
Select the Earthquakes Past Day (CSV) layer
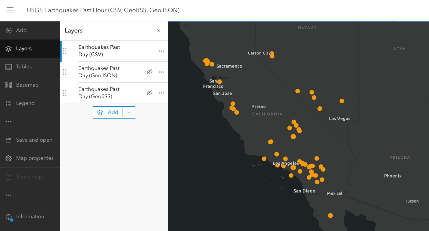point(99,51)
